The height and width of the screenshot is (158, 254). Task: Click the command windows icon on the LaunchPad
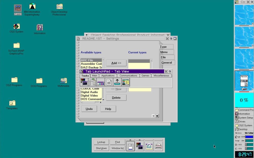coord(140,146)
